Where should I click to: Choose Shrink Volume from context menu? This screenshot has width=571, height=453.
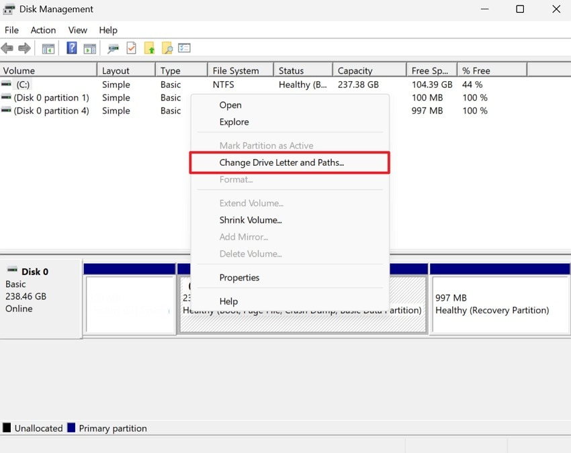290,220
